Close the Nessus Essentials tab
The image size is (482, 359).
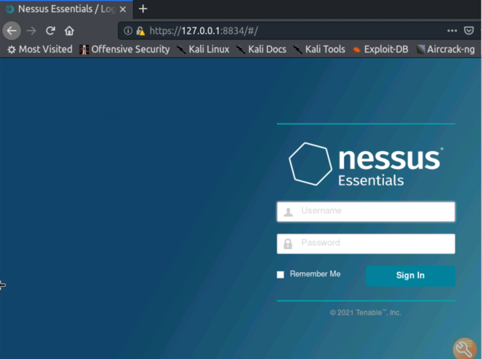(x=123, y=9)
